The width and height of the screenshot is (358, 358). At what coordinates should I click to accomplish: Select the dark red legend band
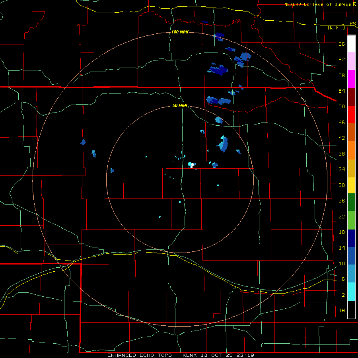coord(351,97)
